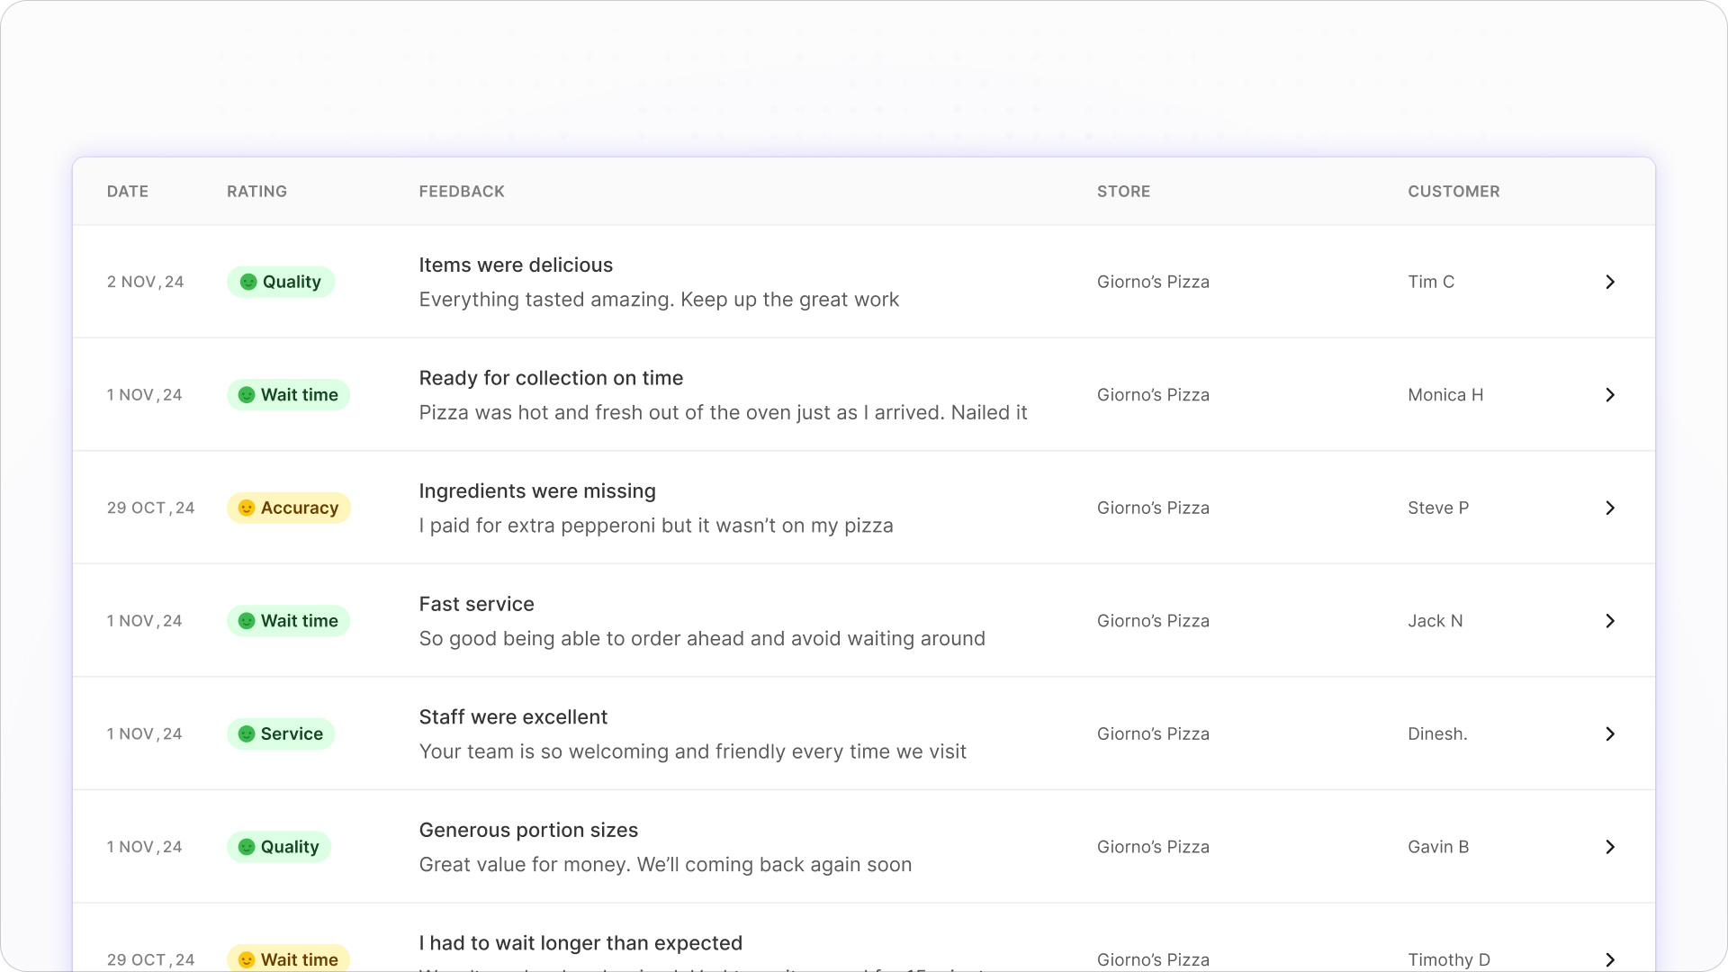Open 'Staff were excellent' feedback title
The image size is (1728, 972).
[513, 717]
